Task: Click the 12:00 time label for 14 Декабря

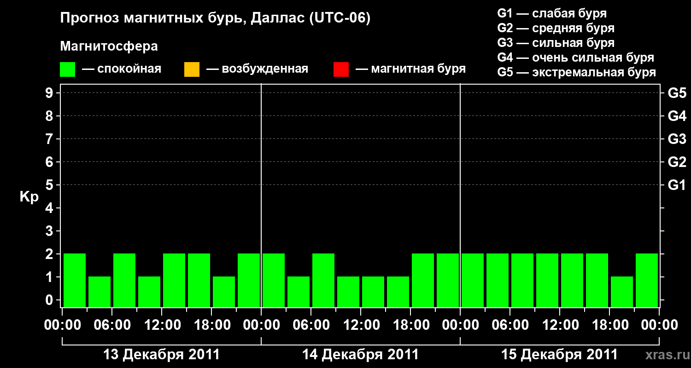Action: [361, 325]
